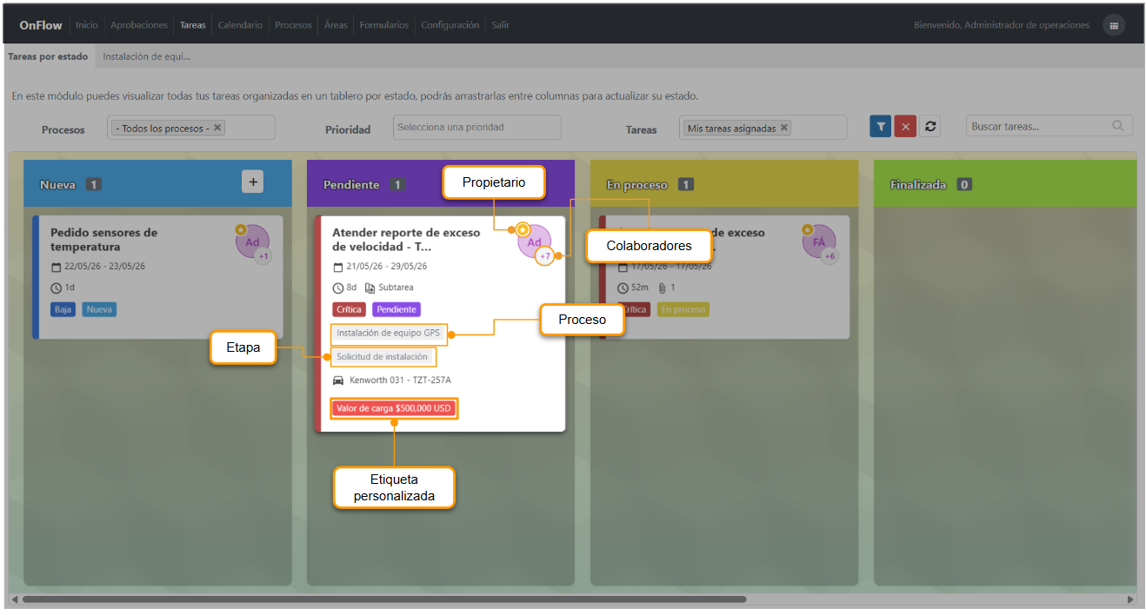The image size is (1146, 615).
Task: Select Áreas in the top menu
Action: pos(336,25)
